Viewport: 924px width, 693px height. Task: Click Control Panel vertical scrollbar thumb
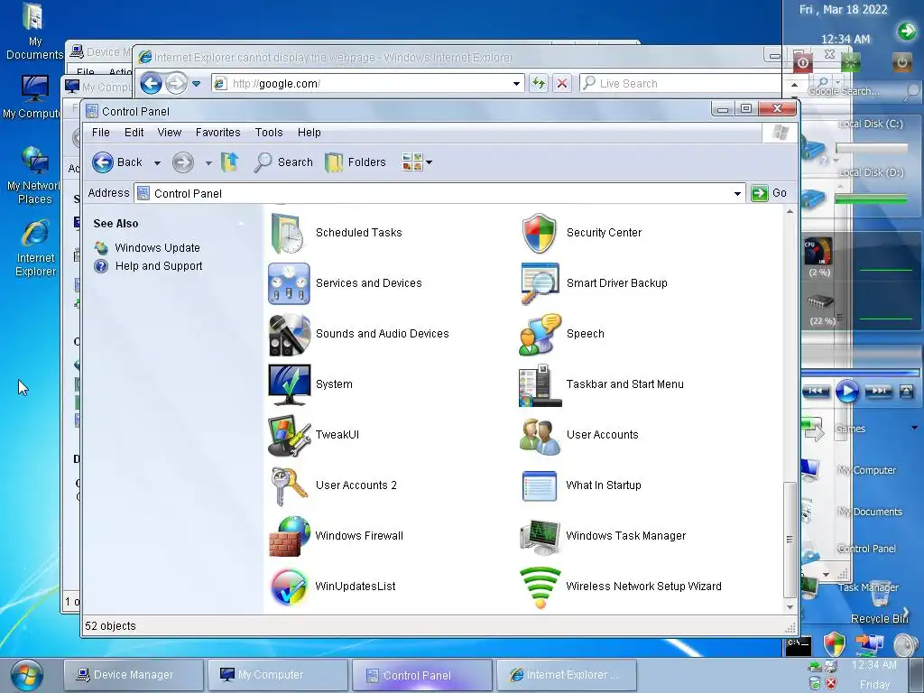[790, 540]
